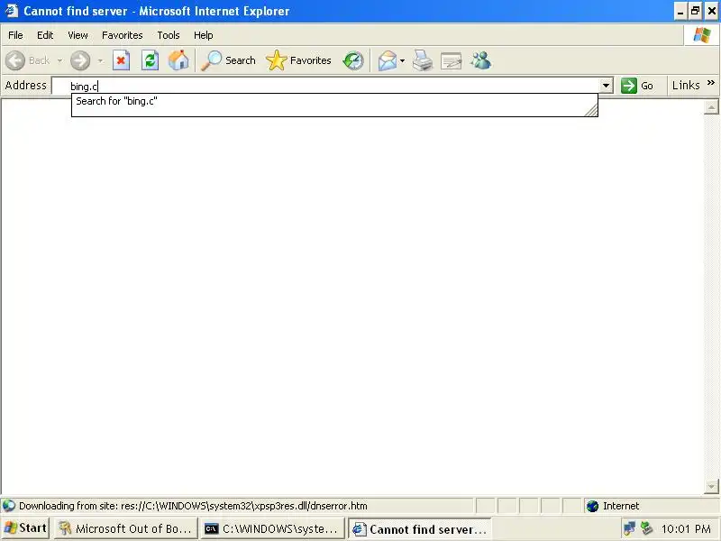The height and width of the screenshot is (541, 721).
Task: Open Forward history dropdown arrow
Action: tap(100, 60)
